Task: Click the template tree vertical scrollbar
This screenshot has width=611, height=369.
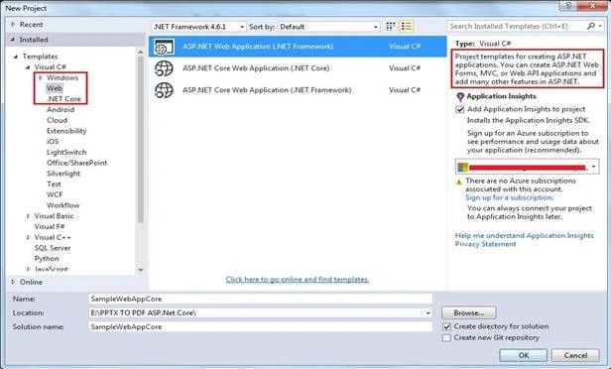Action: tap(141, 139)
